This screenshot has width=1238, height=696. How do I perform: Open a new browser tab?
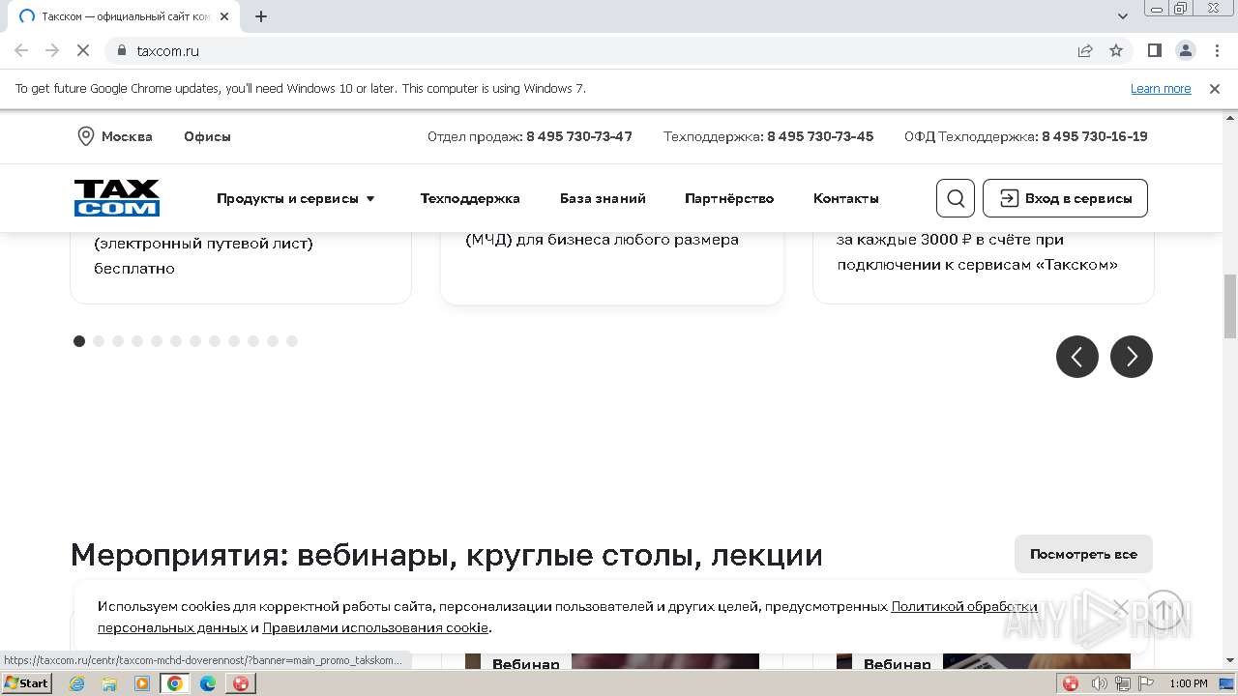click(x=261, y=16)
